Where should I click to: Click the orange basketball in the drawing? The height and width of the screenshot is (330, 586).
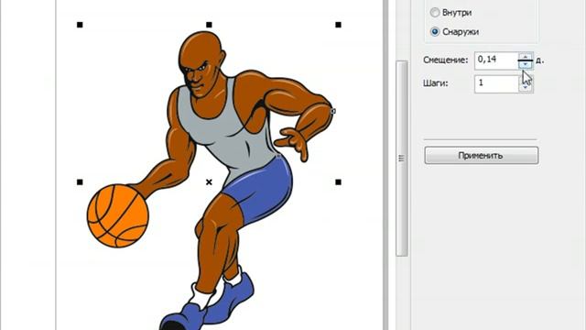tap(118, 216)
